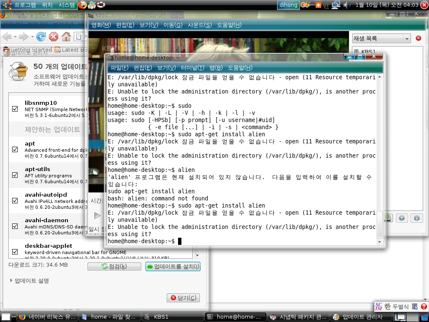Click the orange update notification tray icon

tap(318, 5)
